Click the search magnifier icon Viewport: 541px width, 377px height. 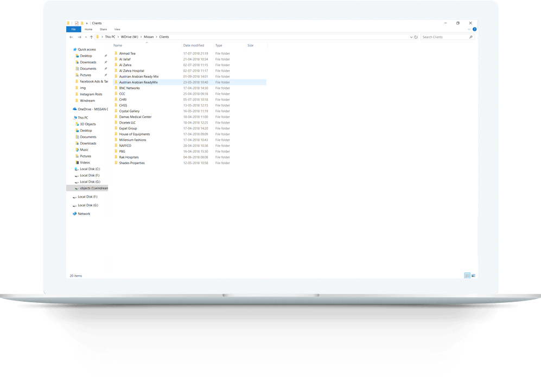coord(471,37)
